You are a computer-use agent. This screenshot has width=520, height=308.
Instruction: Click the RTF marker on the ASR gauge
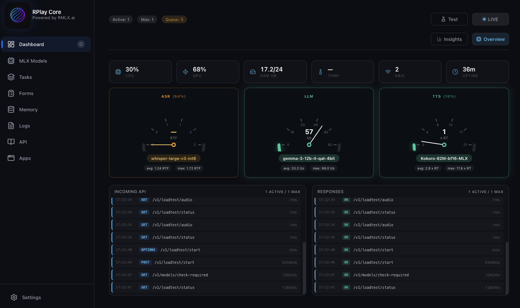[173, 145]
